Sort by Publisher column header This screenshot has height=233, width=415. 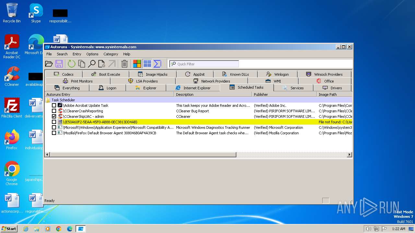pyautogui.click(x=284, y=94)
